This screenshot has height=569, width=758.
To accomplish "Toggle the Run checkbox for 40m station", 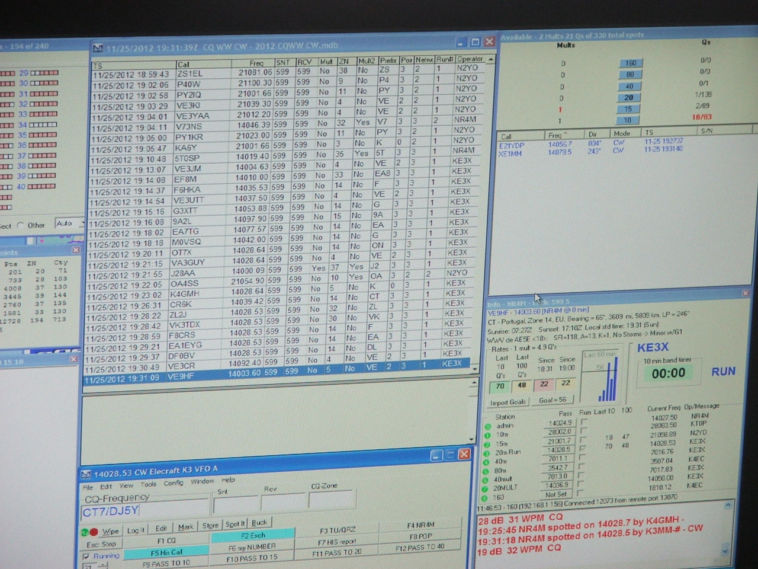I will point(583,458).
